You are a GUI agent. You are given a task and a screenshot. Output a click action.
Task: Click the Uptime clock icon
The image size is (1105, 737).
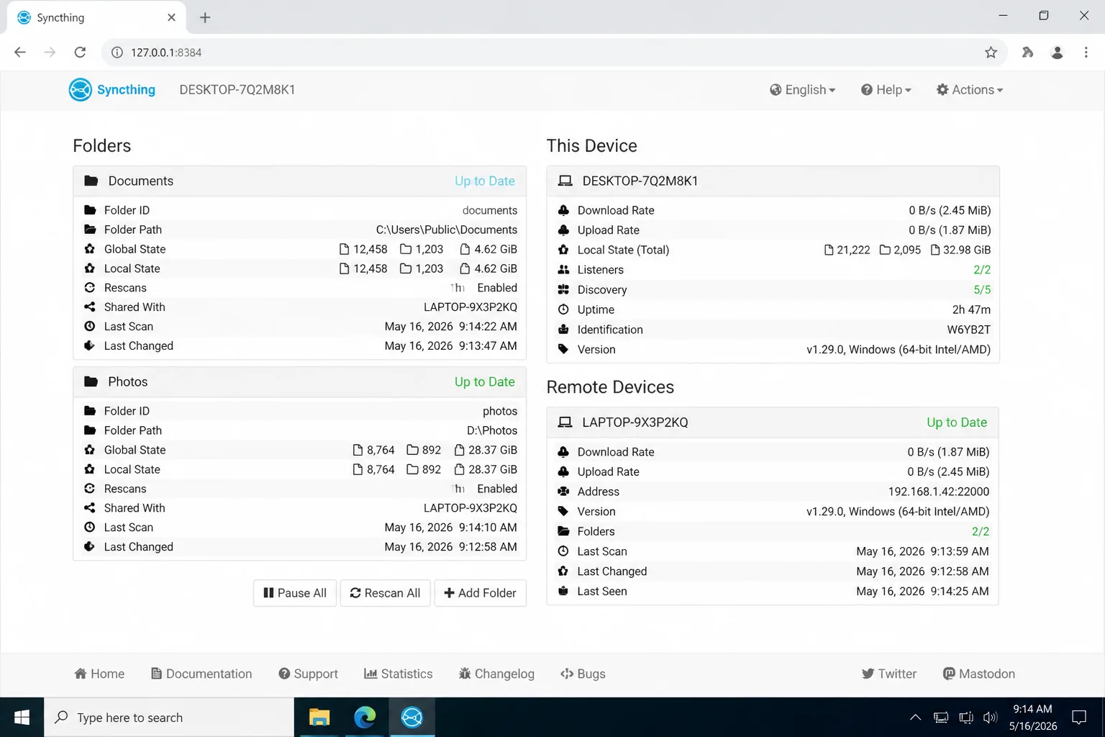563,309
